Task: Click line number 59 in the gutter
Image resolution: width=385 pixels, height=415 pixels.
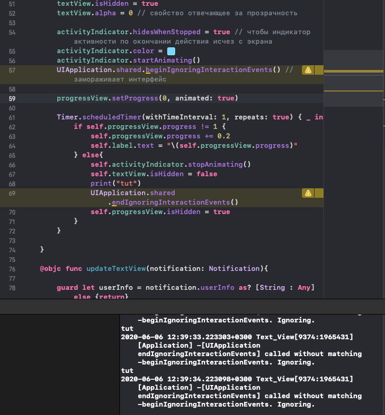Action: click(x=12, y=99)
